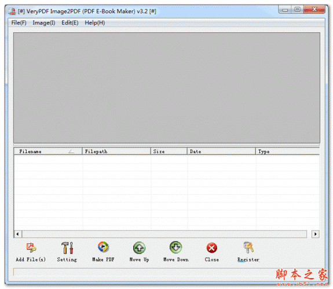The image size is (333, 289).
Task: Open the Image(I) menu
Action: coord(44,23)
